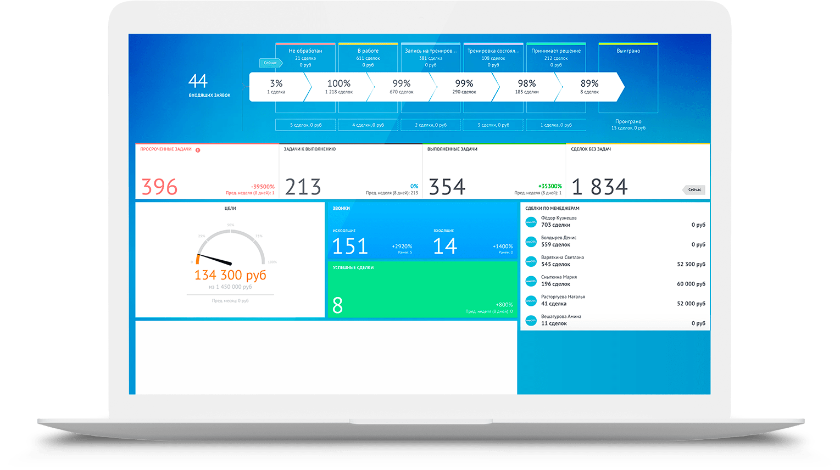Click the 44 входящих заявок counter
840x470 pixels.
[209, 85]
